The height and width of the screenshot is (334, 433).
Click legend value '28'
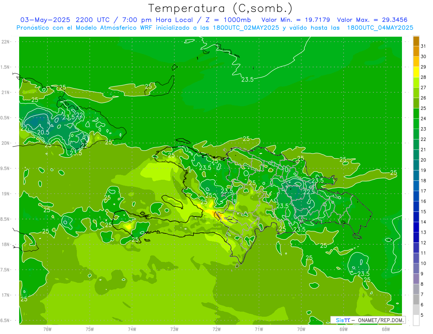coord(424,77)
